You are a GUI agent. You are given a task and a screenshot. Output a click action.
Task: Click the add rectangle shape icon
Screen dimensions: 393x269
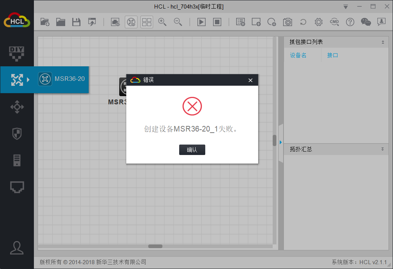(x=256, y=22)
